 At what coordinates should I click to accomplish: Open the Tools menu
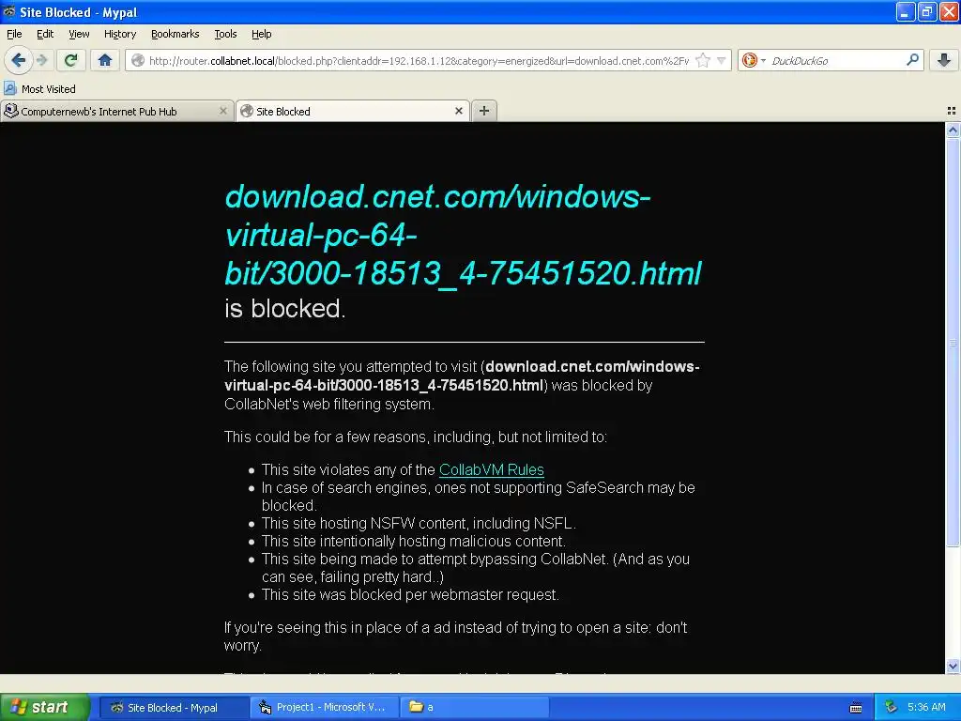click(x=225, y=34)
